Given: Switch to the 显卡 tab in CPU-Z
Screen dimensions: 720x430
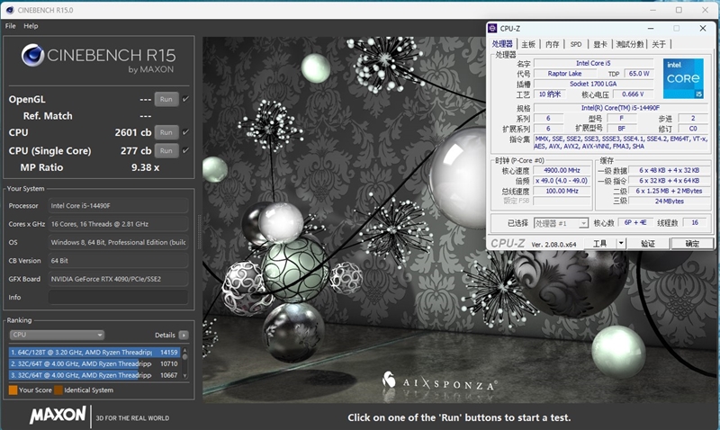Looking at the screenshot, I should coord(600,44).
